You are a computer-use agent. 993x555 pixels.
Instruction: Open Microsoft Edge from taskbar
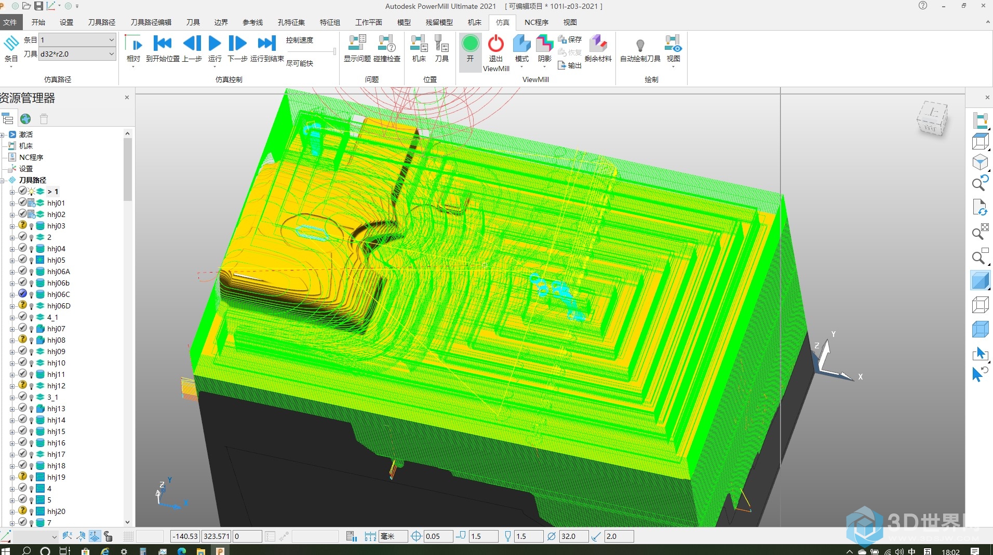coord(181,551)
